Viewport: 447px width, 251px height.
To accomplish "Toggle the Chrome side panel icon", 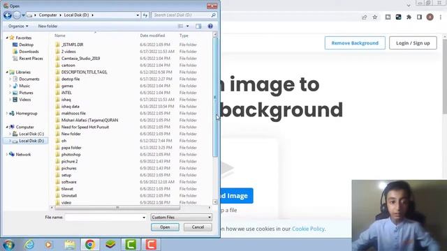I will 419,17.
